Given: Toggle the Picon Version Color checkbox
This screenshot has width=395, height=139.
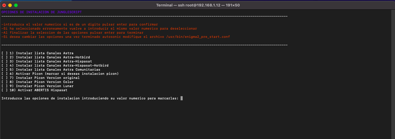Looking at the screenshot, I should pos(5,82).
